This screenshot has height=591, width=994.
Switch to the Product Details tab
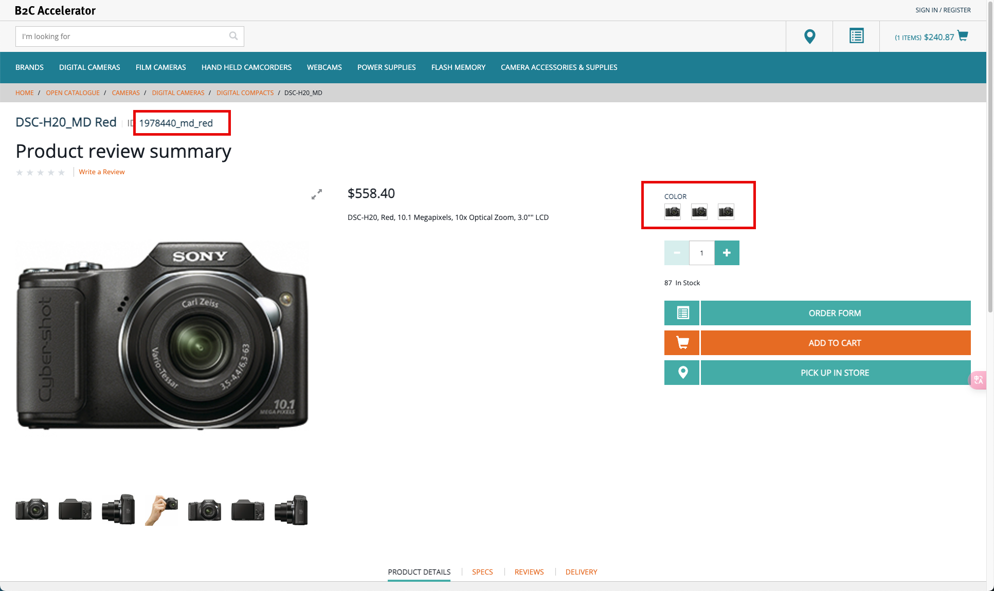point(419,572)
